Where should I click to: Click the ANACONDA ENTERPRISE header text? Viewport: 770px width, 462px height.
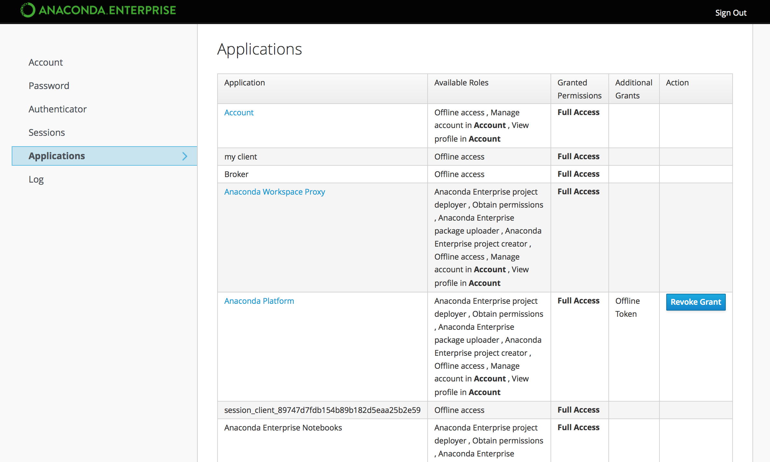click(107, 10)
